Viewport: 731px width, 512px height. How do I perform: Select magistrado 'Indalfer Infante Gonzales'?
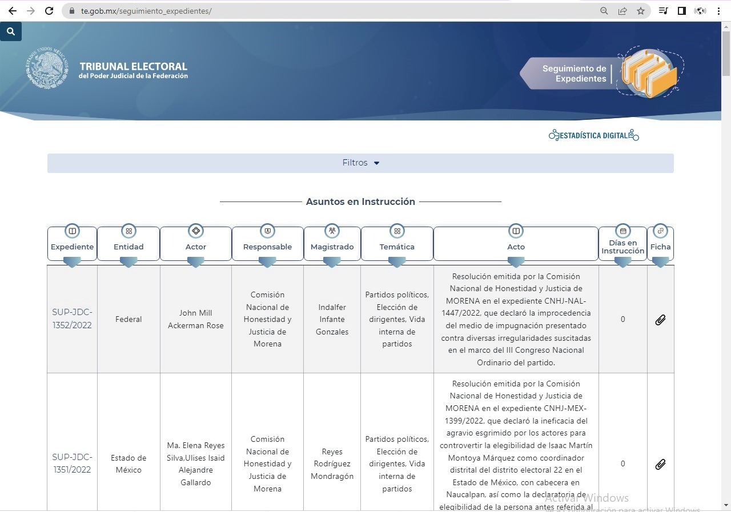click(x=332, y=319)
